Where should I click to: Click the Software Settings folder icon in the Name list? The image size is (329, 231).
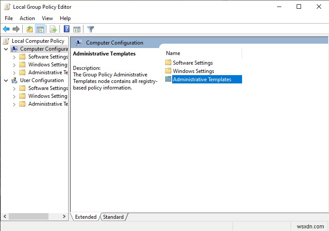coord(168,62)
